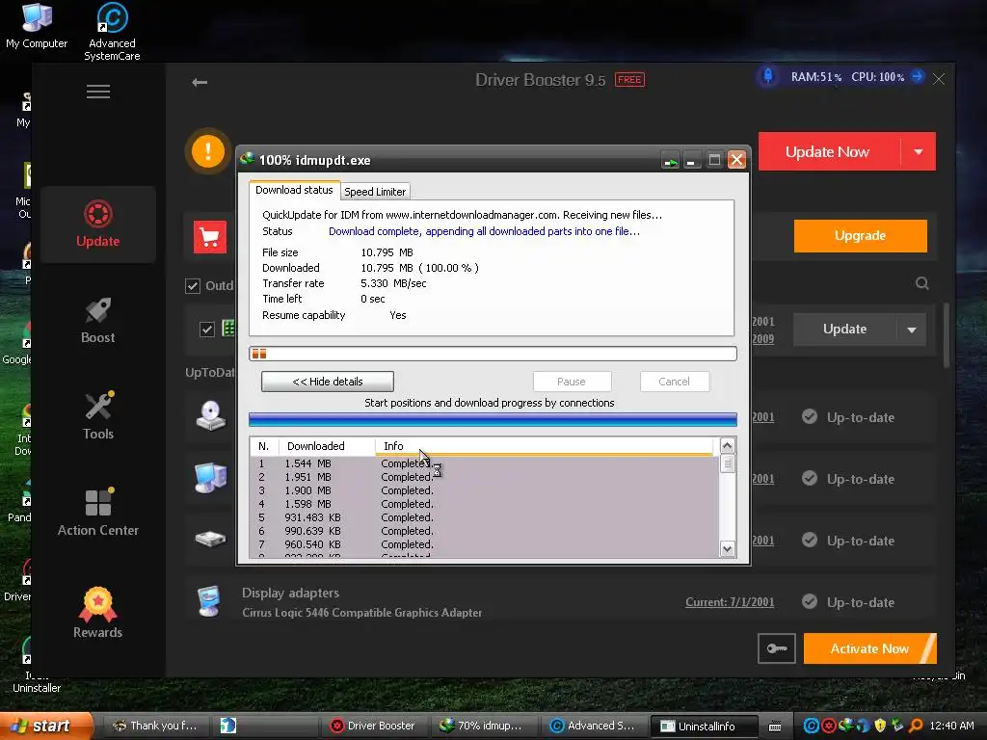Click the Advanced SystemCare tray icon

811,726
